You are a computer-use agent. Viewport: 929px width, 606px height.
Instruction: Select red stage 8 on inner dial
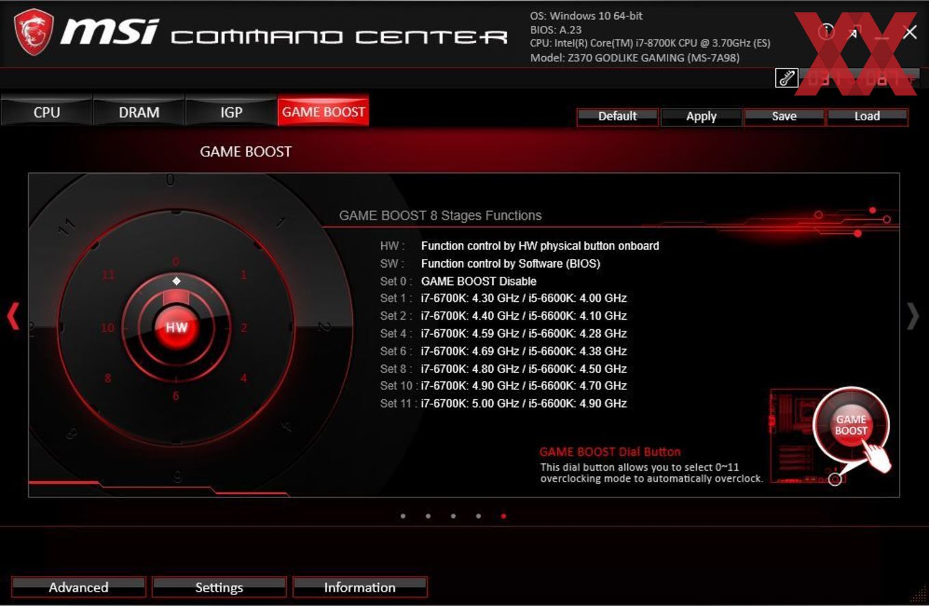point(107,378)
